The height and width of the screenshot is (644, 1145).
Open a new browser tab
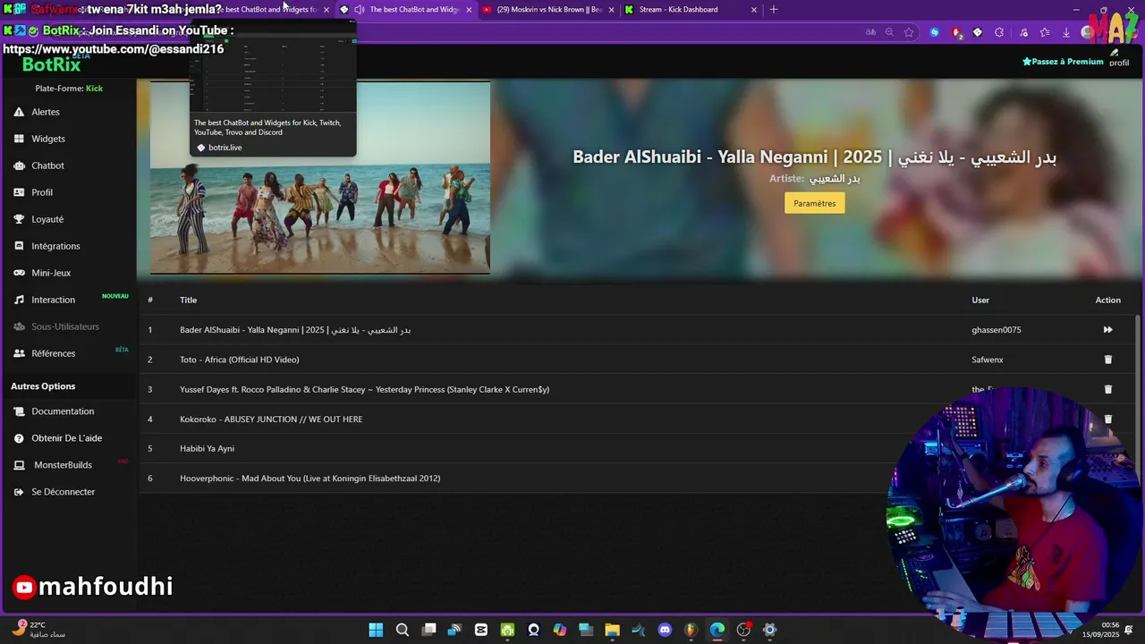point(774,10)
